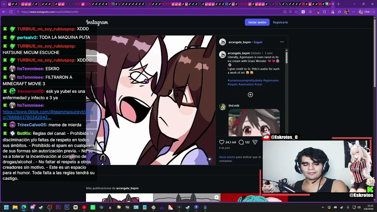
Task: Add this page to favorites with the star
Action: [x=296, y=12]
